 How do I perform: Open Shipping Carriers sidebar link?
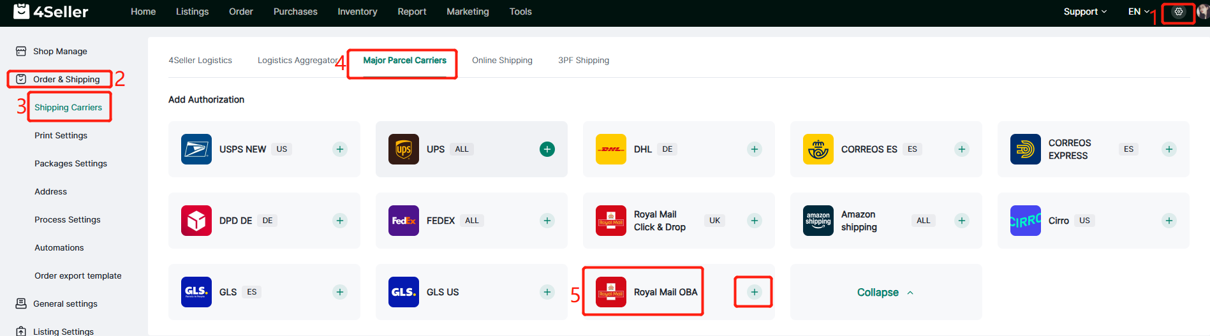(x=68, y=107)
